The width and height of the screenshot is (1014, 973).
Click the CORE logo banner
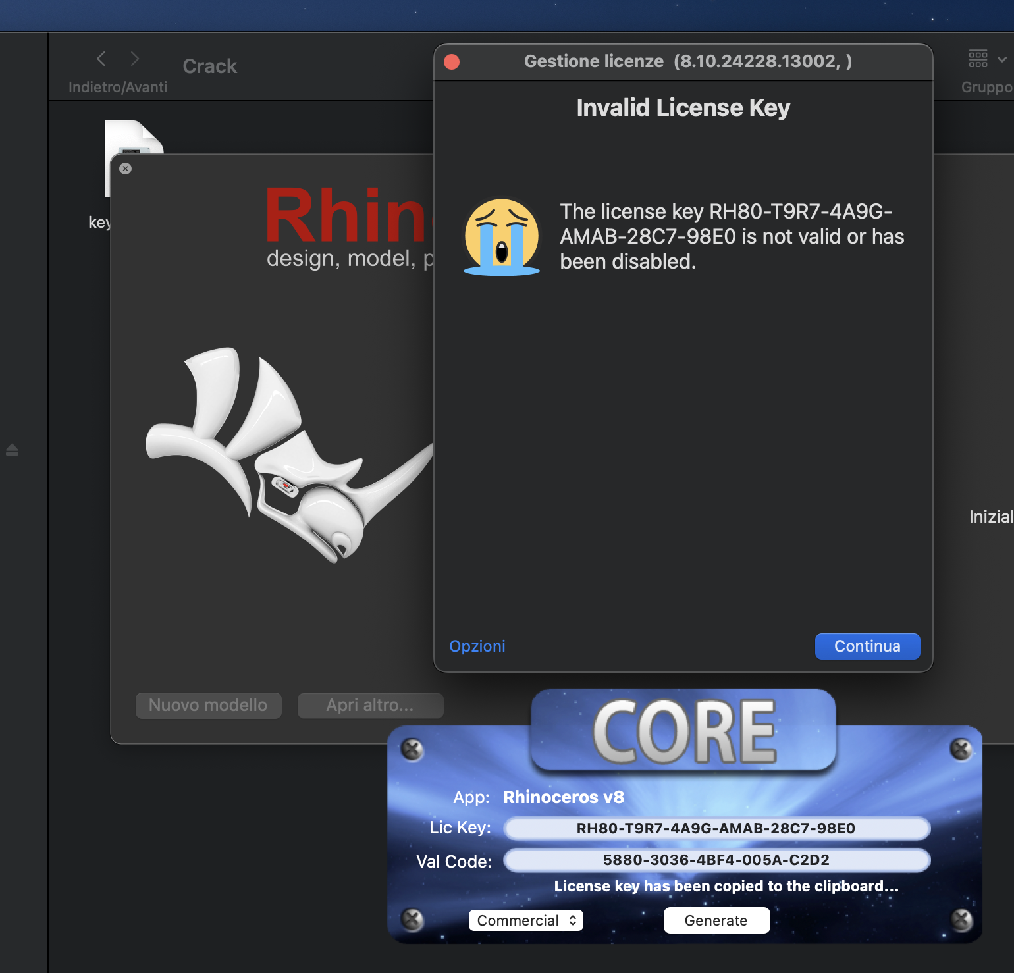click(x=683, y=730)
